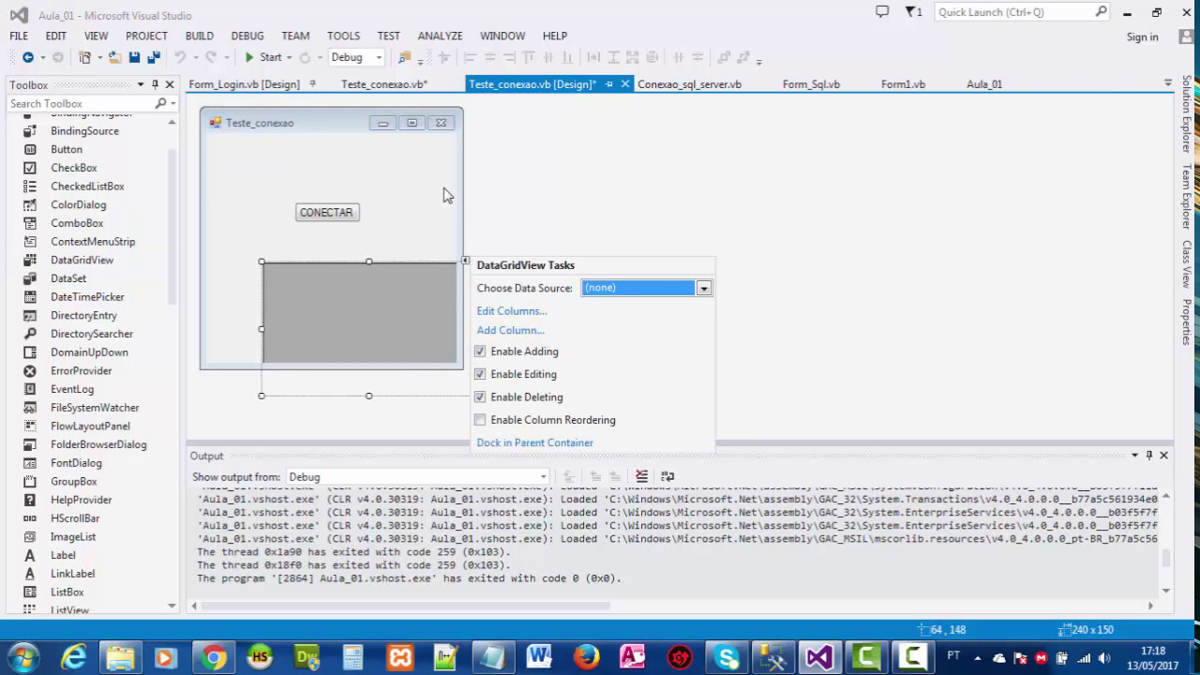Click Search Toolbox input field
The image size is (1200, 675).
[x=81, y=103]
